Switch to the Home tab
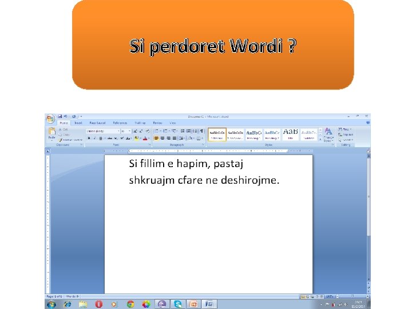Viewport: 412px width, 309px height. (64, 122)
